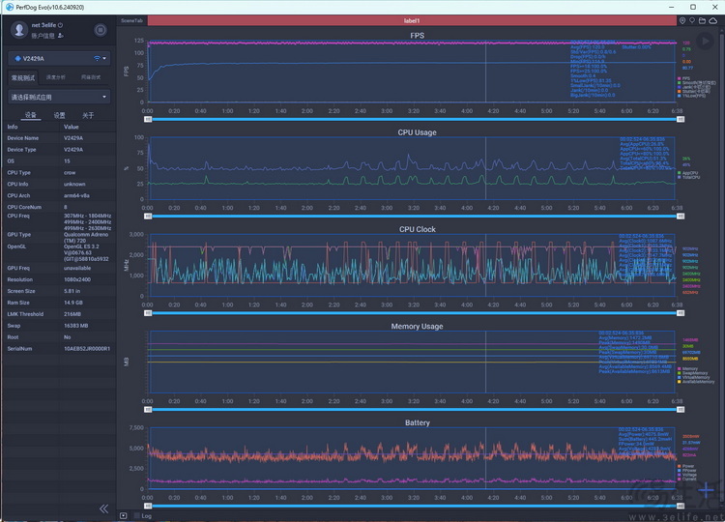The image size is (725, 522).
Task: Open the V2429A device dropdown
Action: click(59, 58)
